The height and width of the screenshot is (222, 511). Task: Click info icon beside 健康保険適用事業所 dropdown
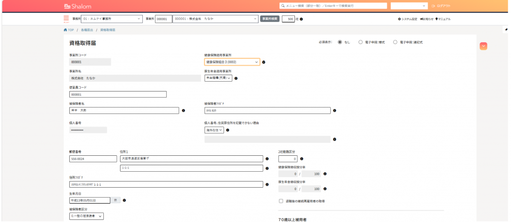click(x=263, y=62)
